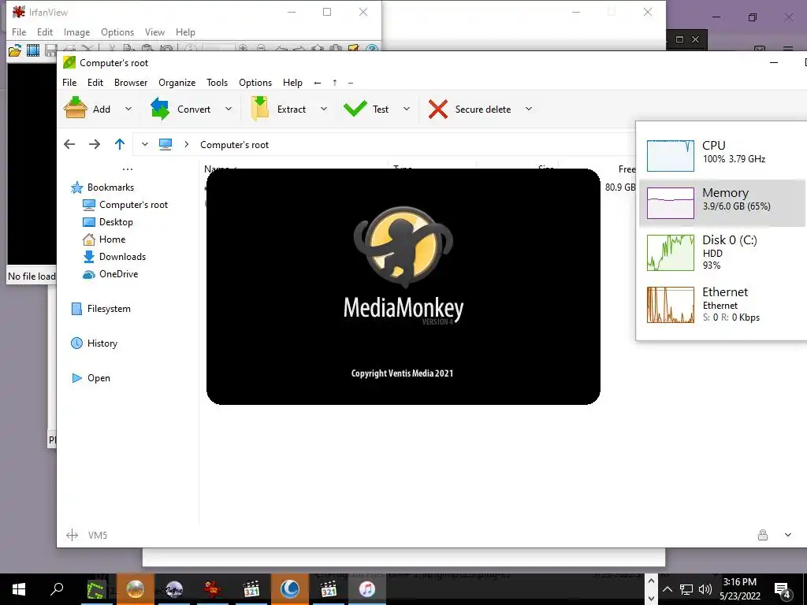Click the OneDrive cloud icon in sidebar

(89, 274)
